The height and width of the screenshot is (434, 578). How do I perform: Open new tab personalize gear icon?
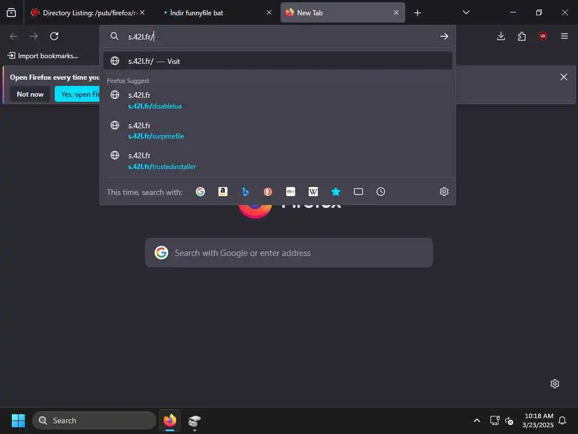click(x=554, y=384)
